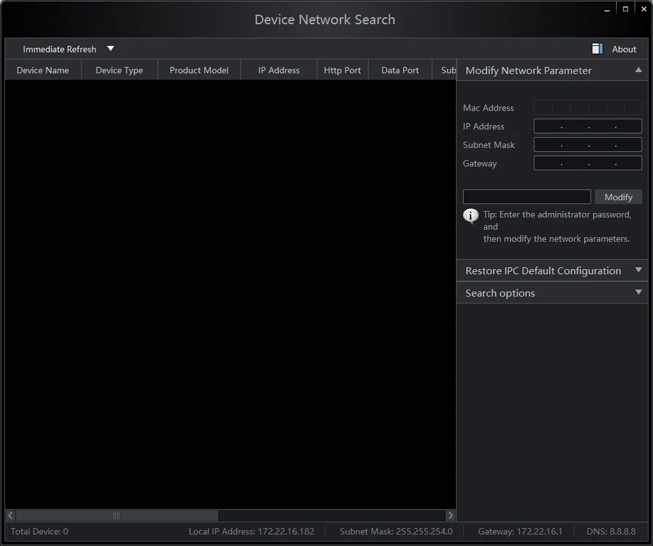
Task: Open the Immediate Refresh dropdown arrow
Action: tap(110, 48)
